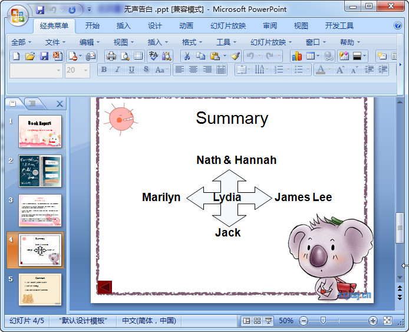Open the 工具 classic menu
This screenshot has width=409, height=332.
[226, 42]
